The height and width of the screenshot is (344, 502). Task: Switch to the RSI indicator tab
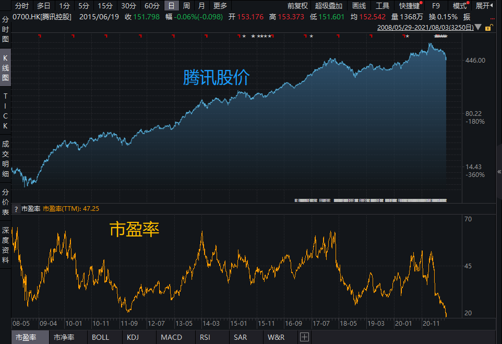[x=205, y=337]
